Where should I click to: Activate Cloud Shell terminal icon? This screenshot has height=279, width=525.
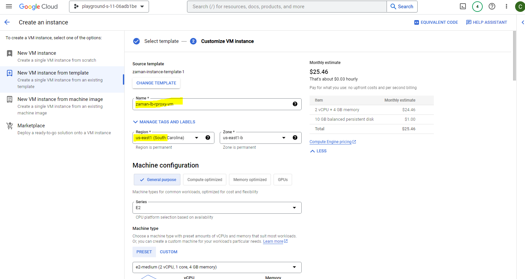pyautogui.click(x=463, y=7)
